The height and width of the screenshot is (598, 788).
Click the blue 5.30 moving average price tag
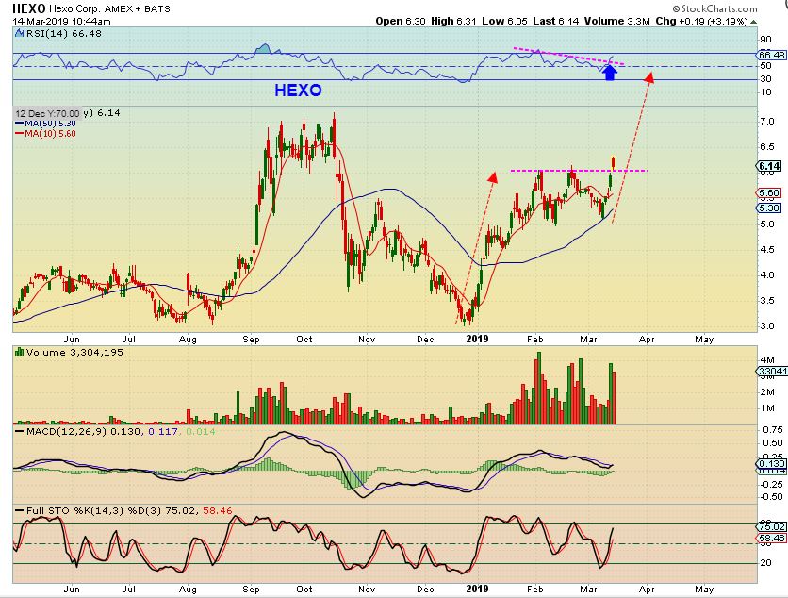[769, 208]
